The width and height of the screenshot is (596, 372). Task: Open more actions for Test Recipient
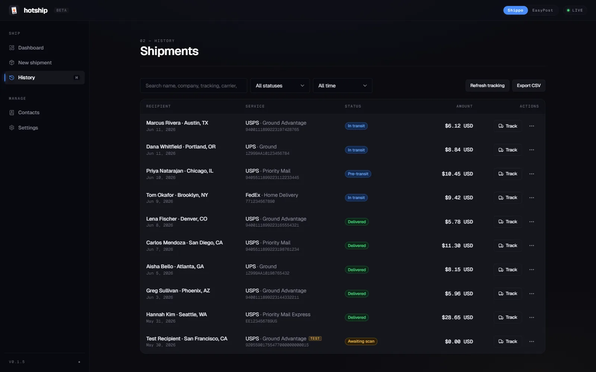click(532, 341)
